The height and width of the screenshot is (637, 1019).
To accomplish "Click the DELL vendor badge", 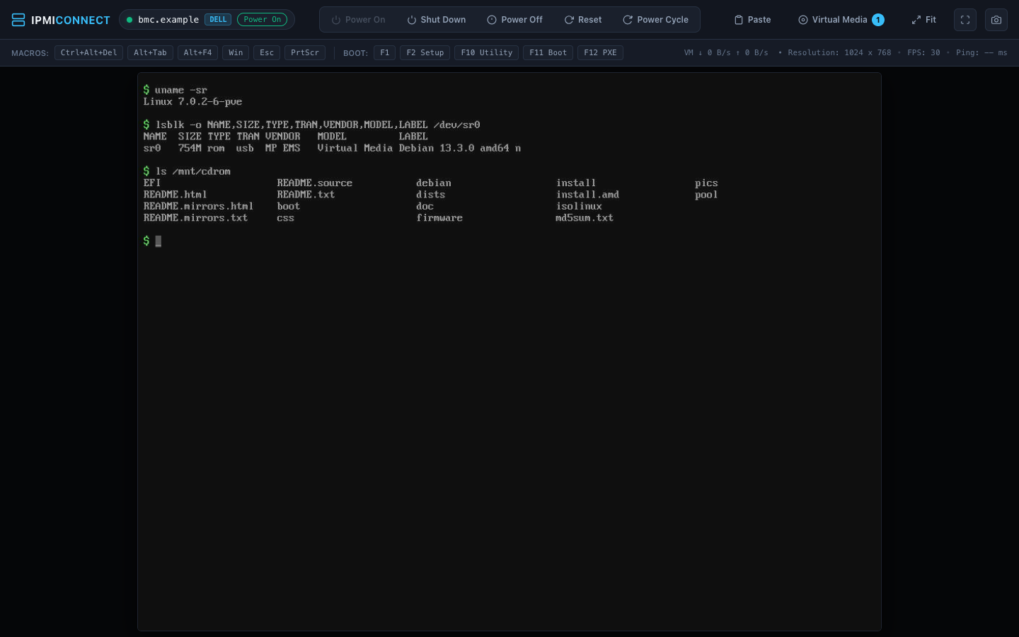I will tap(218, 20).
